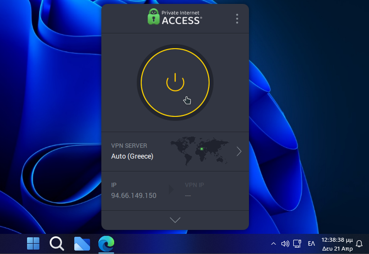Open VPN server list via right chevron
The image size is (369, 254).
239,151
